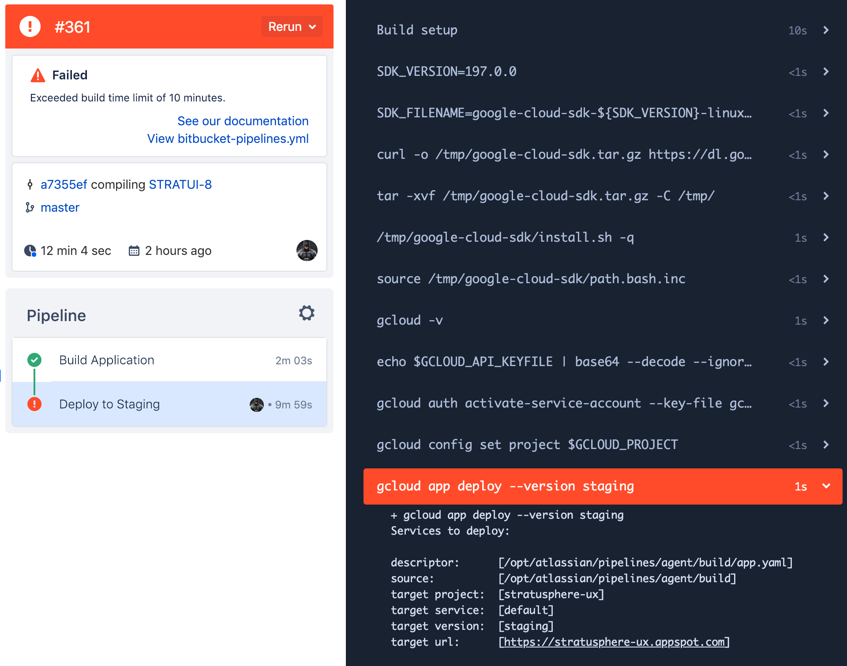The image size is (847, 666).
Task: Open the master branch link
Action: [60, 207]
